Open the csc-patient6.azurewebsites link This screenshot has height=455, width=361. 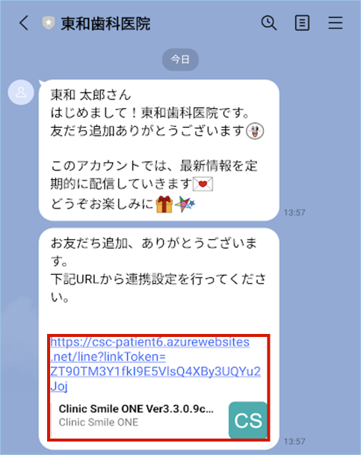point(155,364)
